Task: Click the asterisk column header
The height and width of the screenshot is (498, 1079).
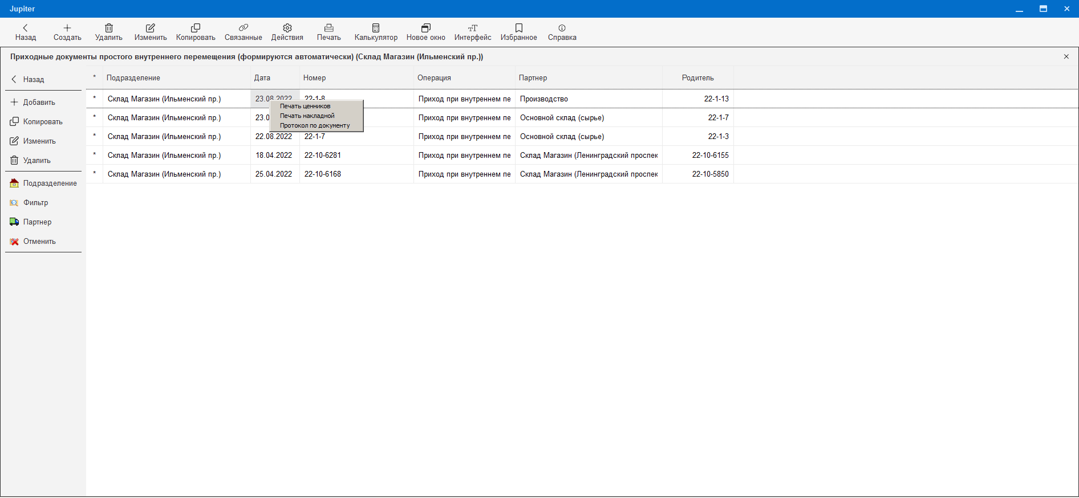Action: [95, 78]
